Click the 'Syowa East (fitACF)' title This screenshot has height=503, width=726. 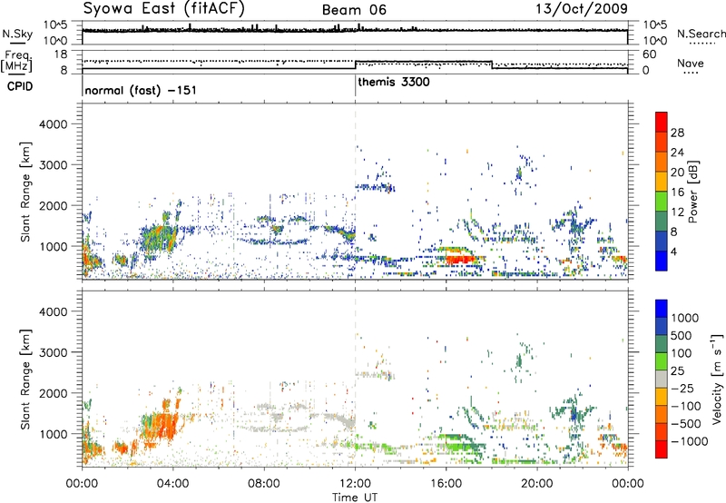pos(163,8)
